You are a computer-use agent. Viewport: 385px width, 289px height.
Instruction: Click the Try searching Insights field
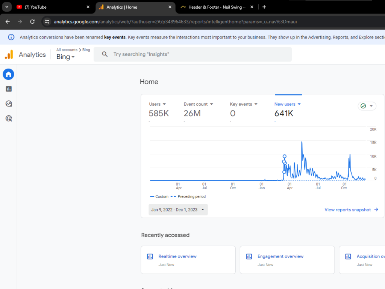[x=192, y=54]
